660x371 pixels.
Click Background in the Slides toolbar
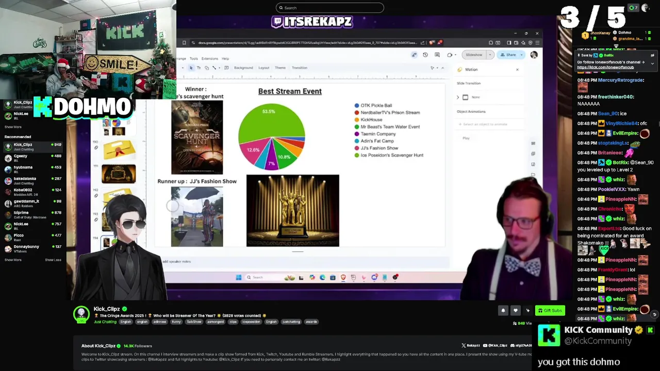coord(243,68)
